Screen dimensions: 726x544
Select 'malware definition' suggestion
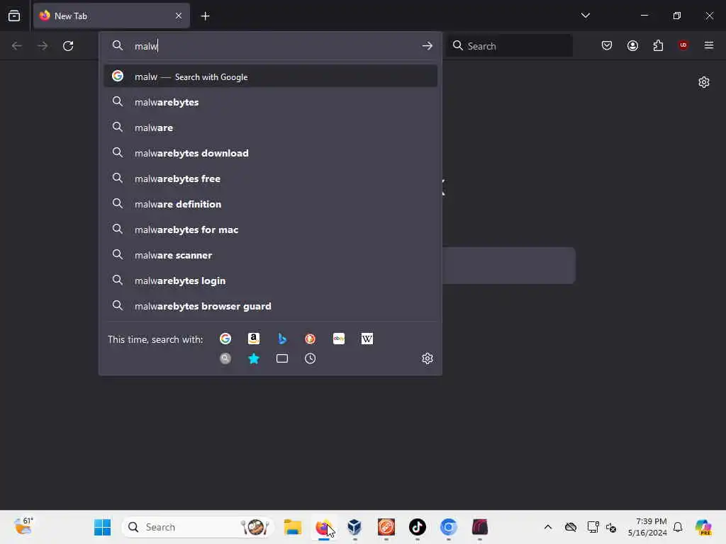(271, 204)
